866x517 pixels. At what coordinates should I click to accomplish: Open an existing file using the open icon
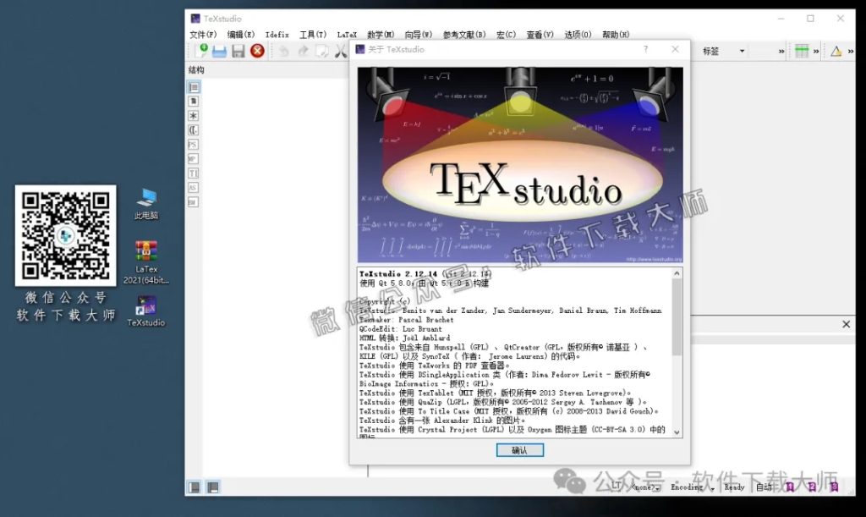coord(219,51)
